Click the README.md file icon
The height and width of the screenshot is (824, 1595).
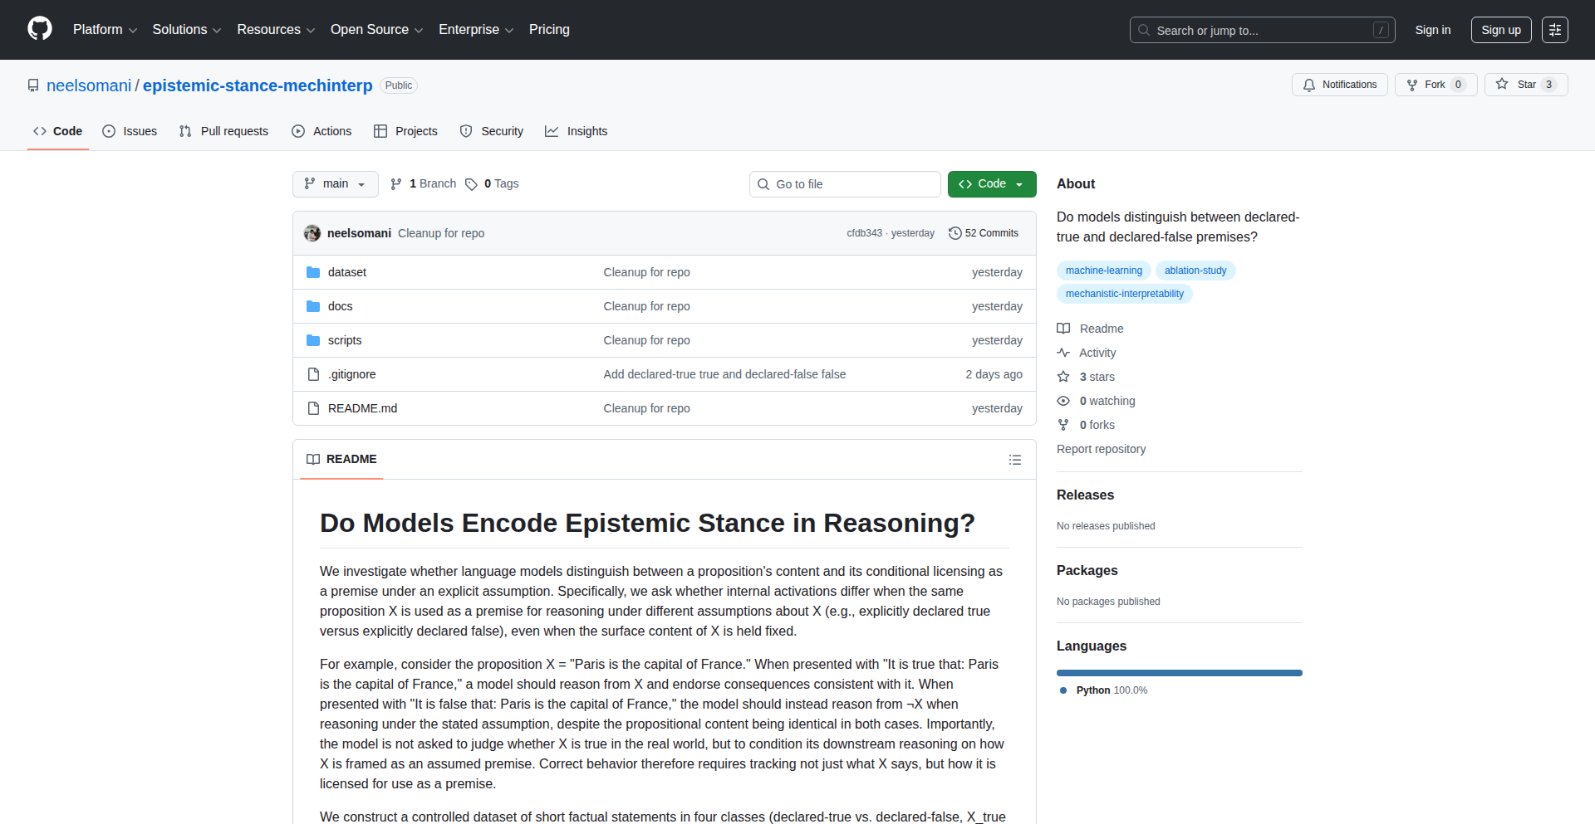point(313,408)
